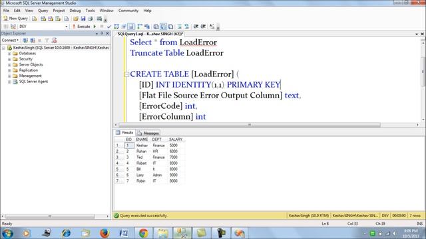The width and height of the screenshot is (426, 239).
Task: Increase the indent of selected lines
Action: 203,27
